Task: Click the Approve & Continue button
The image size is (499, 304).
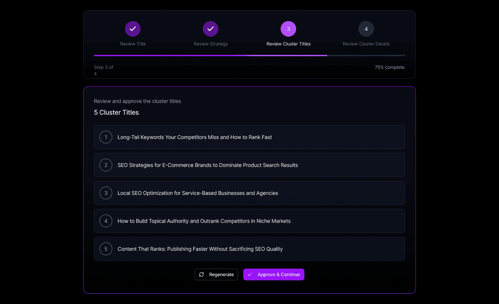Action: tap(274, 274)
